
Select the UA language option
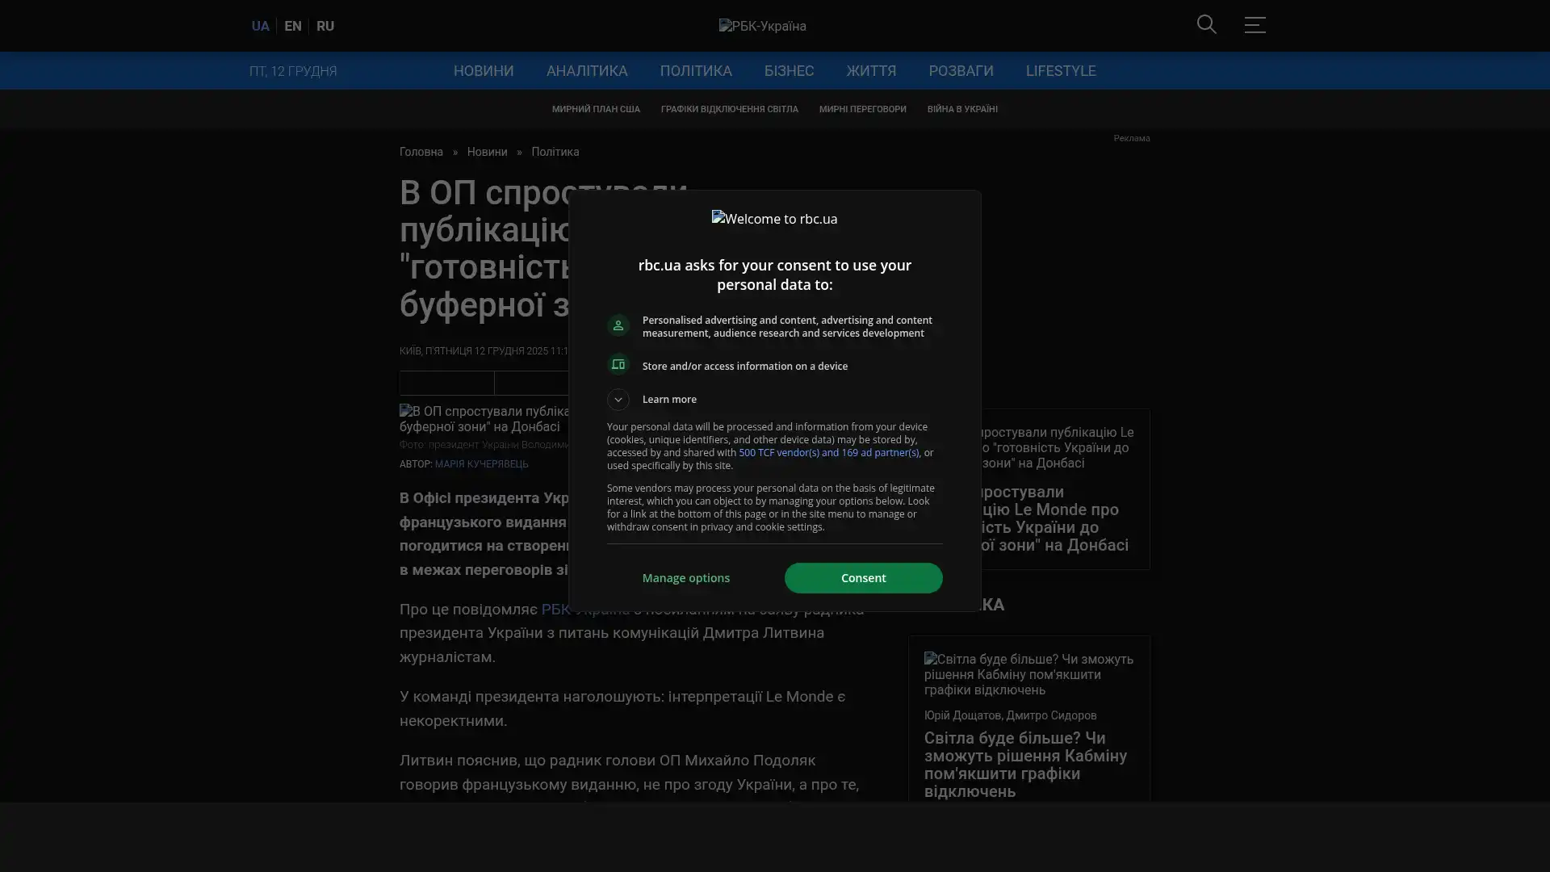(260, 26)
